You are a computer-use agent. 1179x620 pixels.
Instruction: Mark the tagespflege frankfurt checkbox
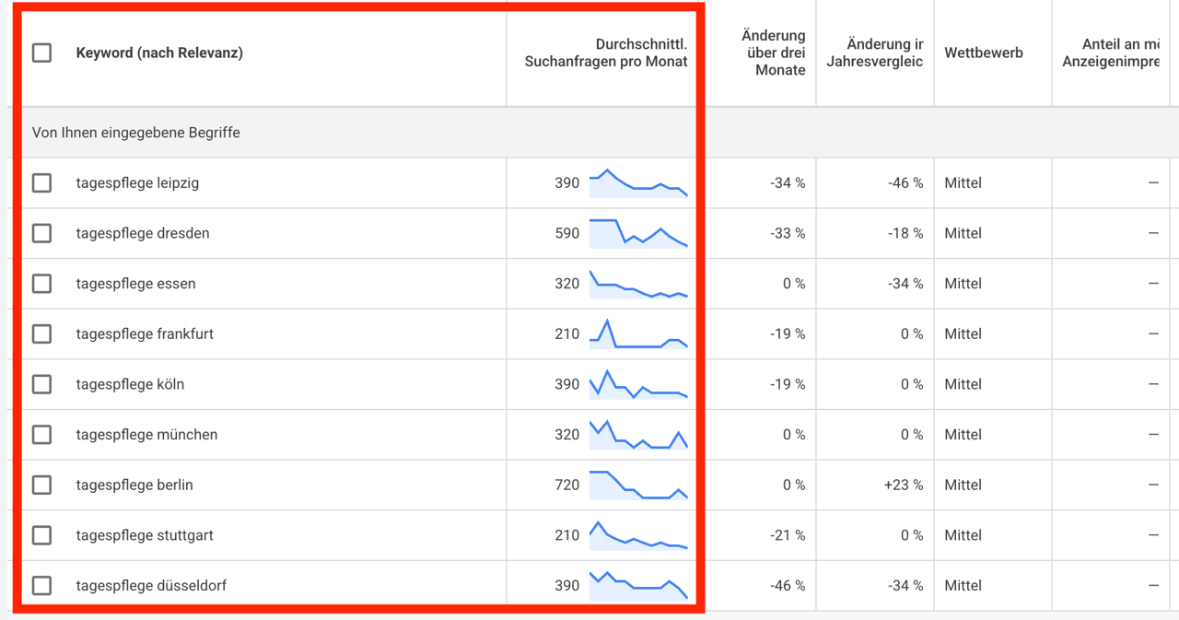coord(41,333)
